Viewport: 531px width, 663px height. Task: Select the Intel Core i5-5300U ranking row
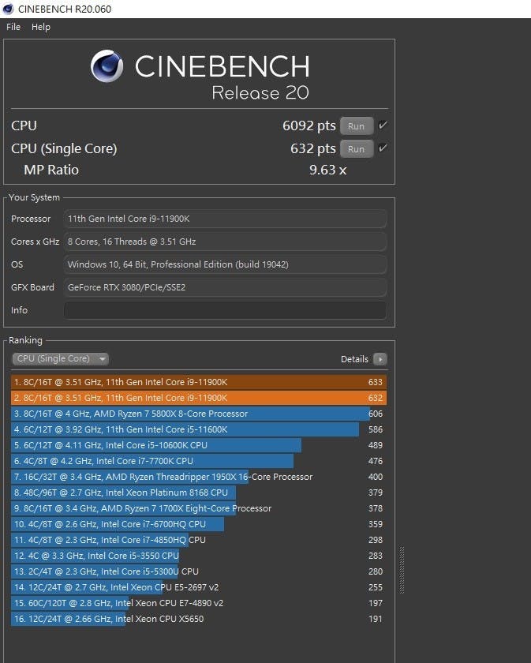point(199,571)
